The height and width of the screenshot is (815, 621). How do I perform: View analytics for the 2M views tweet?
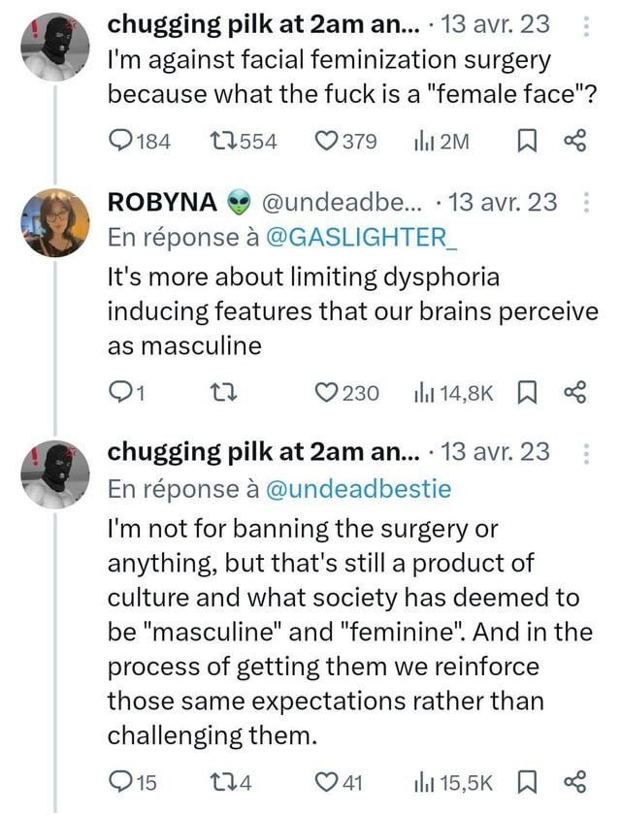click(422, 142)
